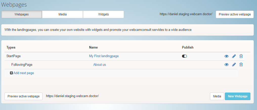Click Add next page link
This screenshot has height=110, width=257.
click(24, 73)
